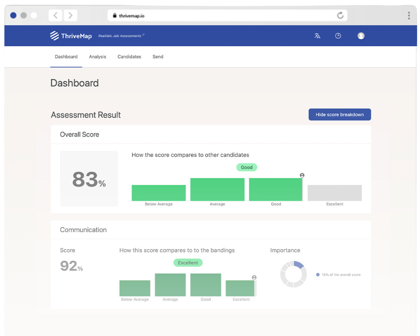This screenshot has width=420, height=336.
Task: Click the ThriveMap brand name
Action: click(76, 36)
